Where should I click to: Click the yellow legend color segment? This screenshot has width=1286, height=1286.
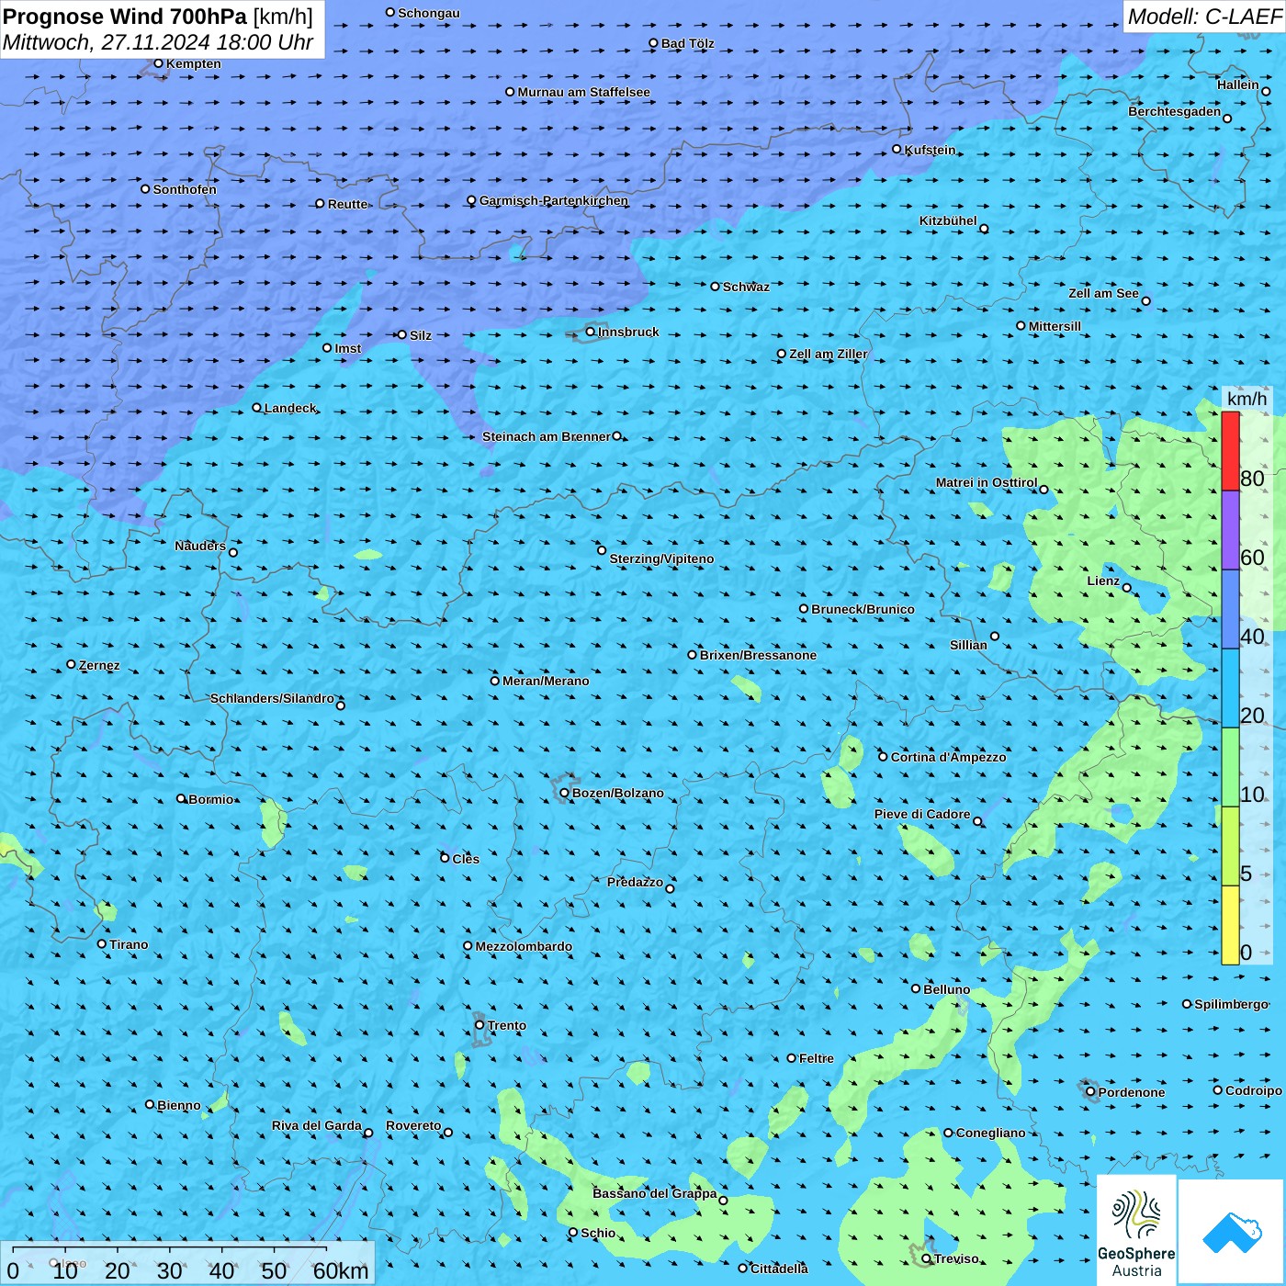click(1230, 925)
